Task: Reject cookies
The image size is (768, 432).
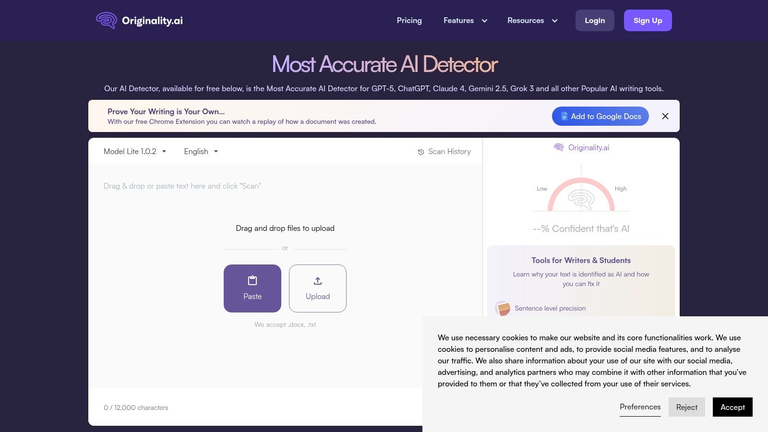Action: click(x=687, y=407)
